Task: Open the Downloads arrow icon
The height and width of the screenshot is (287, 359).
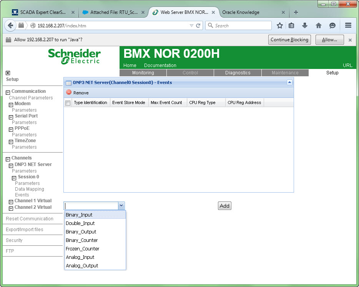Action: [305, 25]
